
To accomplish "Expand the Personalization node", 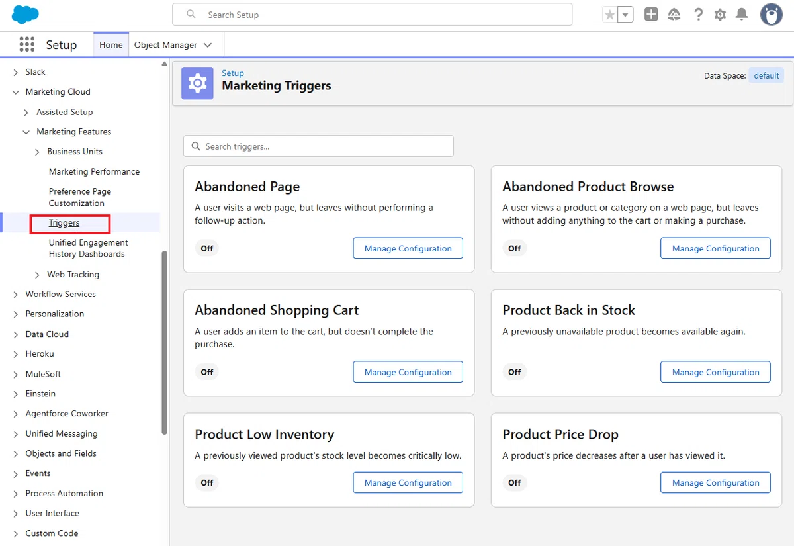I will pos(16,314).
